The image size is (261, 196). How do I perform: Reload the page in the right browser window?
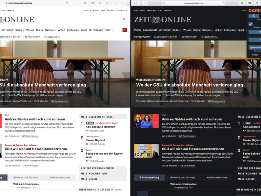(x=224, y=3)
